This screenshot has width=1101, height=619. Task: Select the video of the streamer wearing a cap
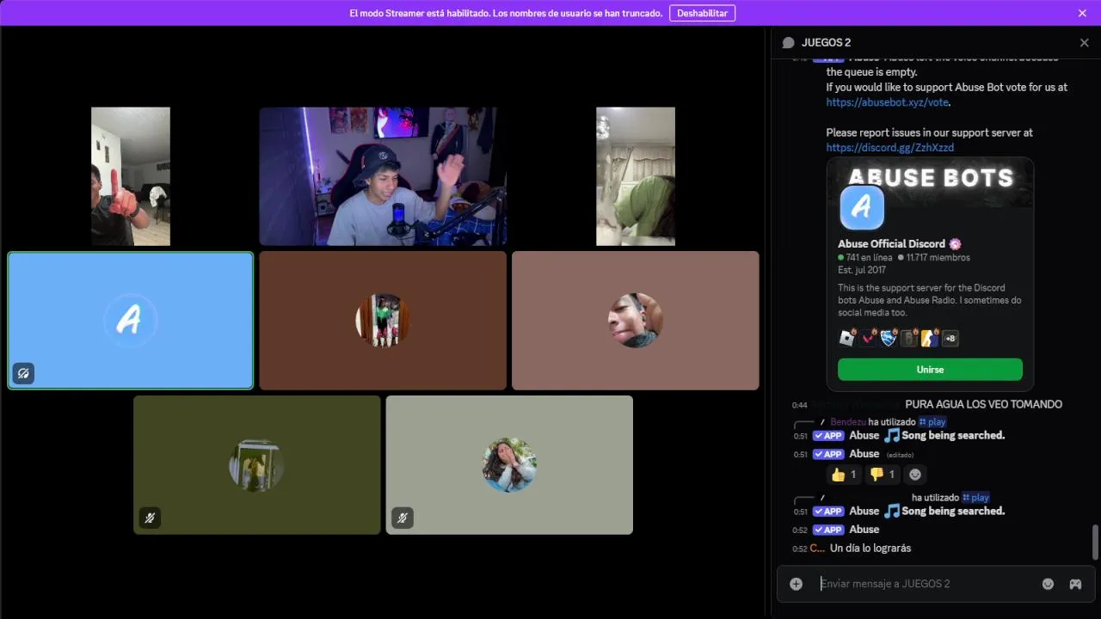(x=383, y=176)
